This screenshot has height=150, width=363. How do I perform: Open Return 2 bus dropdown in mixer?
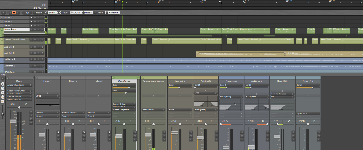click(73, 116)
